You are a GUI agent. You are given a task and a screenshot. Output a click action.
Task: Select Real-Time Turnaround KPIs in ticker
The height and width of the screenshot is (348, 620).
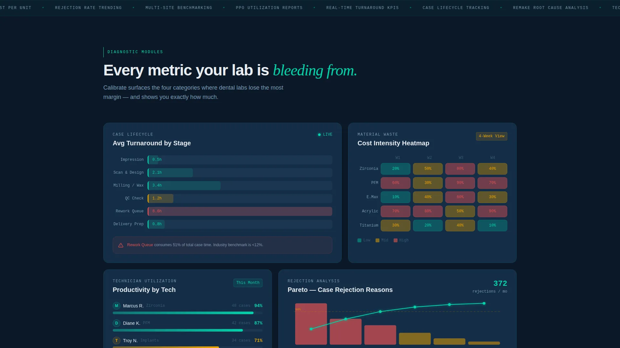pyautogui.click(x=363, y=8)
